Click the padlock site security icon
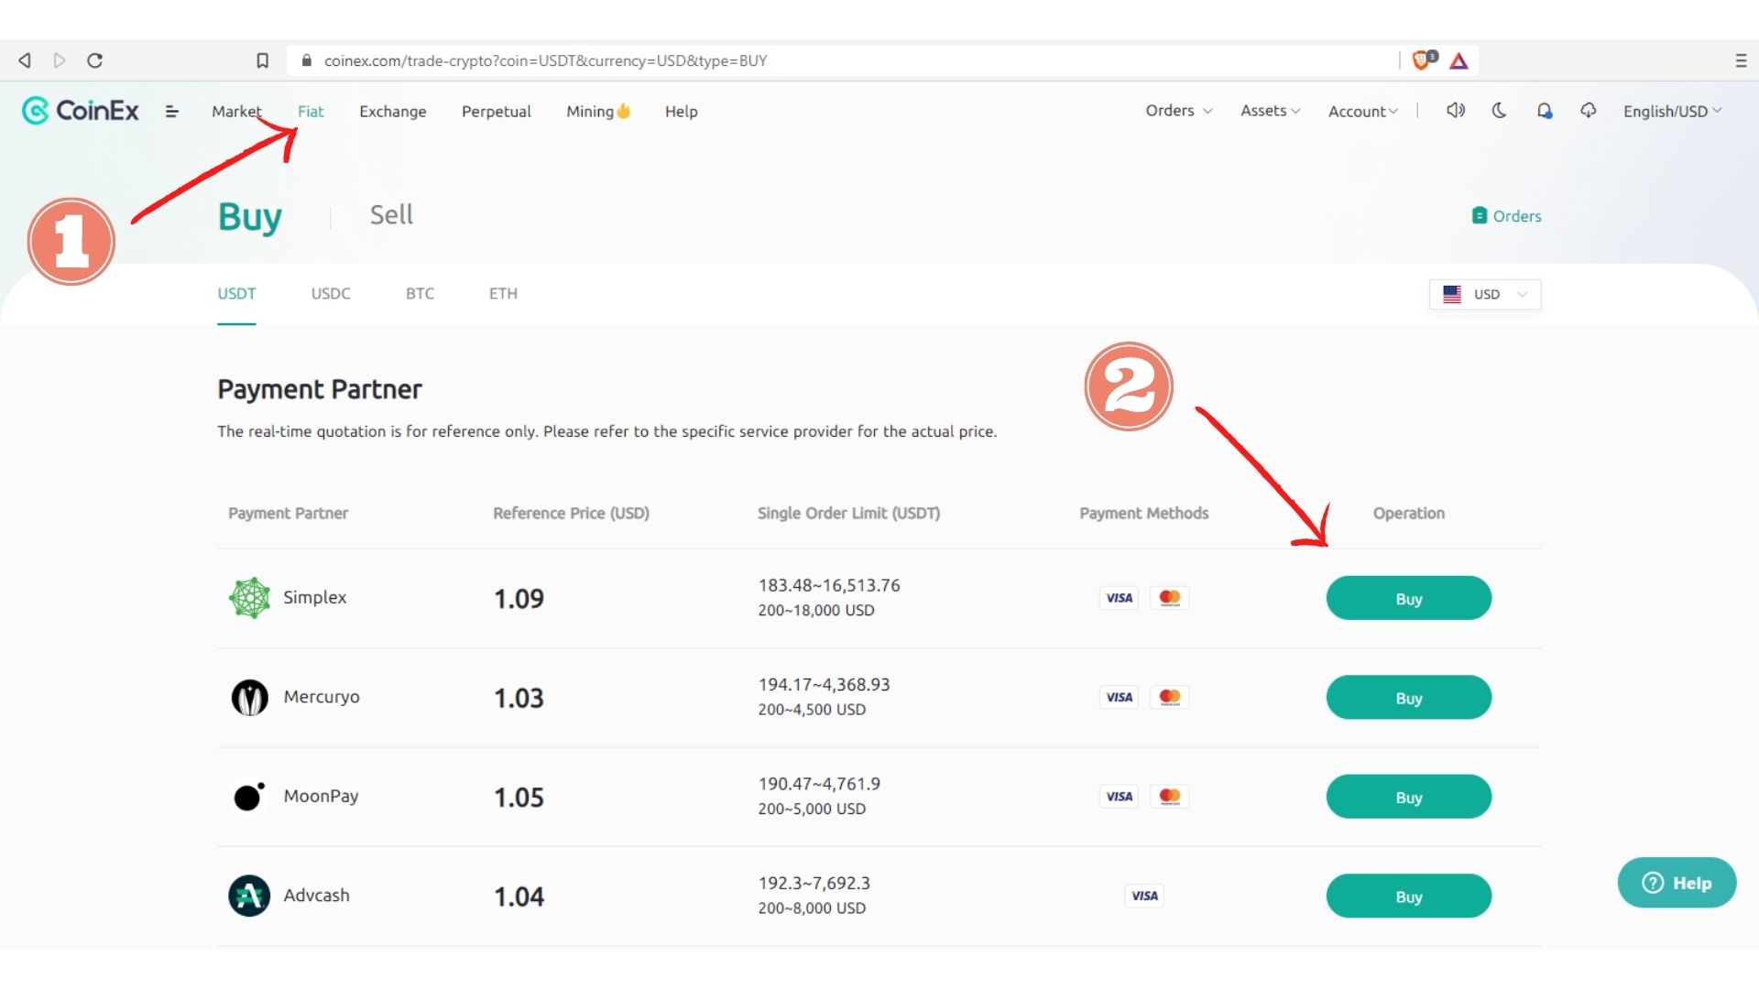This screenshot has height=989, width=1759. [x=306, y=60]
